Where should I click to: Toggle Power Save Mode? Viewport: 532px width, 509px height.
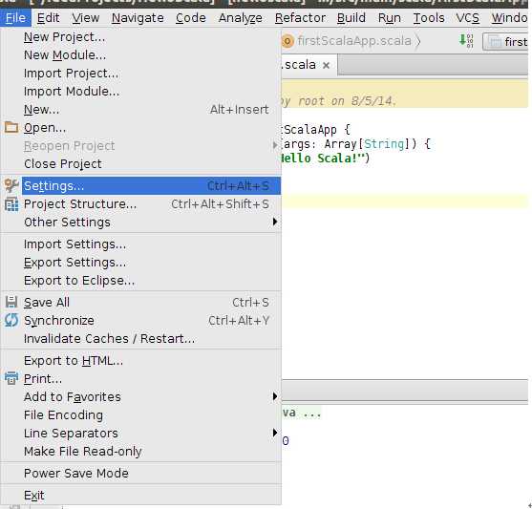tap(140, 473)
